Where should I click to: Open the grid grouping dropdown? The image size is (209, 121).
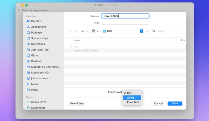[x=95, y=31]
